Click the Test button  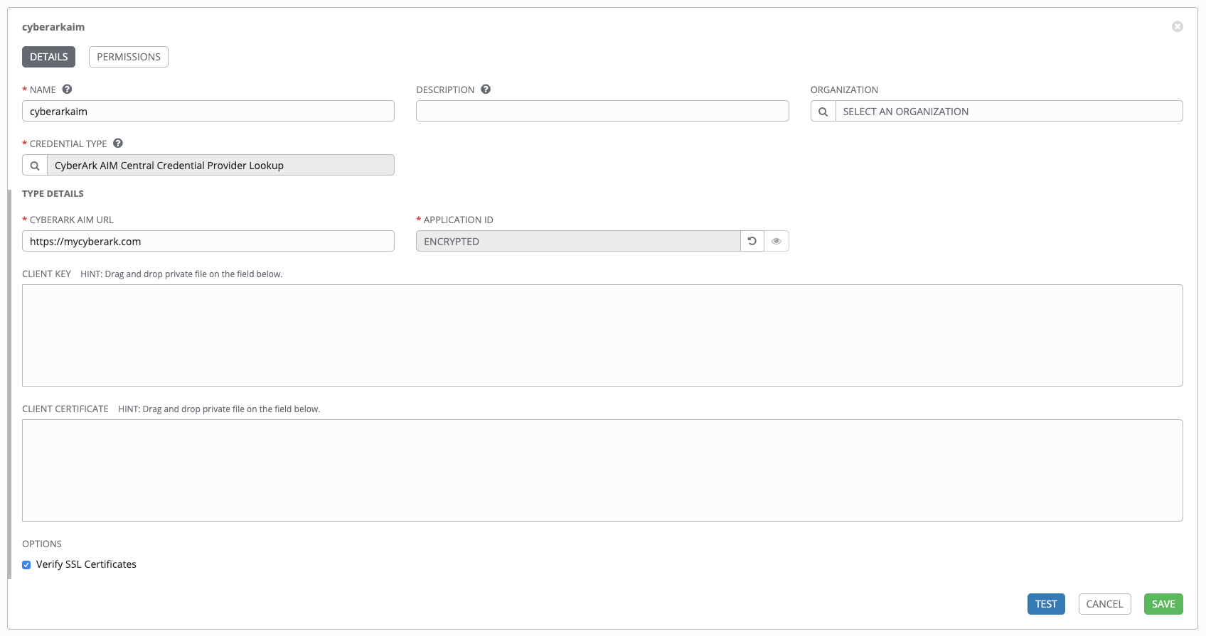[1046, 604]
